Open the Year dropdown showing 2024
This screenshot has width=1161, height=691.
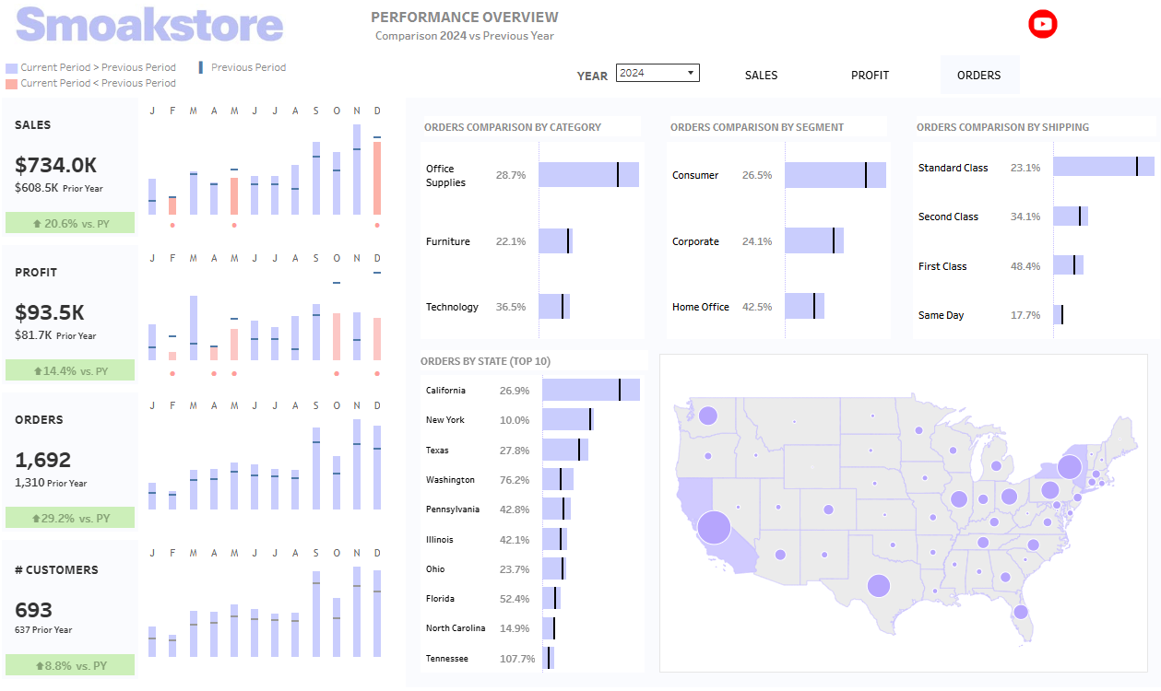(658, 74)
